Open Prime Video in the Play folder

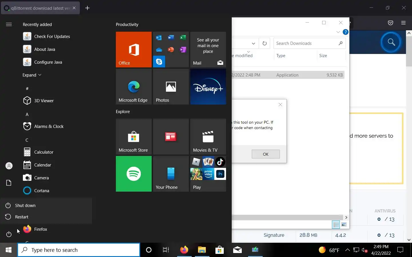click(208, 174)
